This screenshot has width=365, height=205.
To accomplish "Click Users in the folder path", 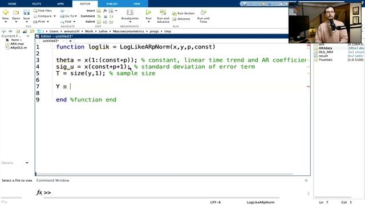I will click(x=54, y=31).
